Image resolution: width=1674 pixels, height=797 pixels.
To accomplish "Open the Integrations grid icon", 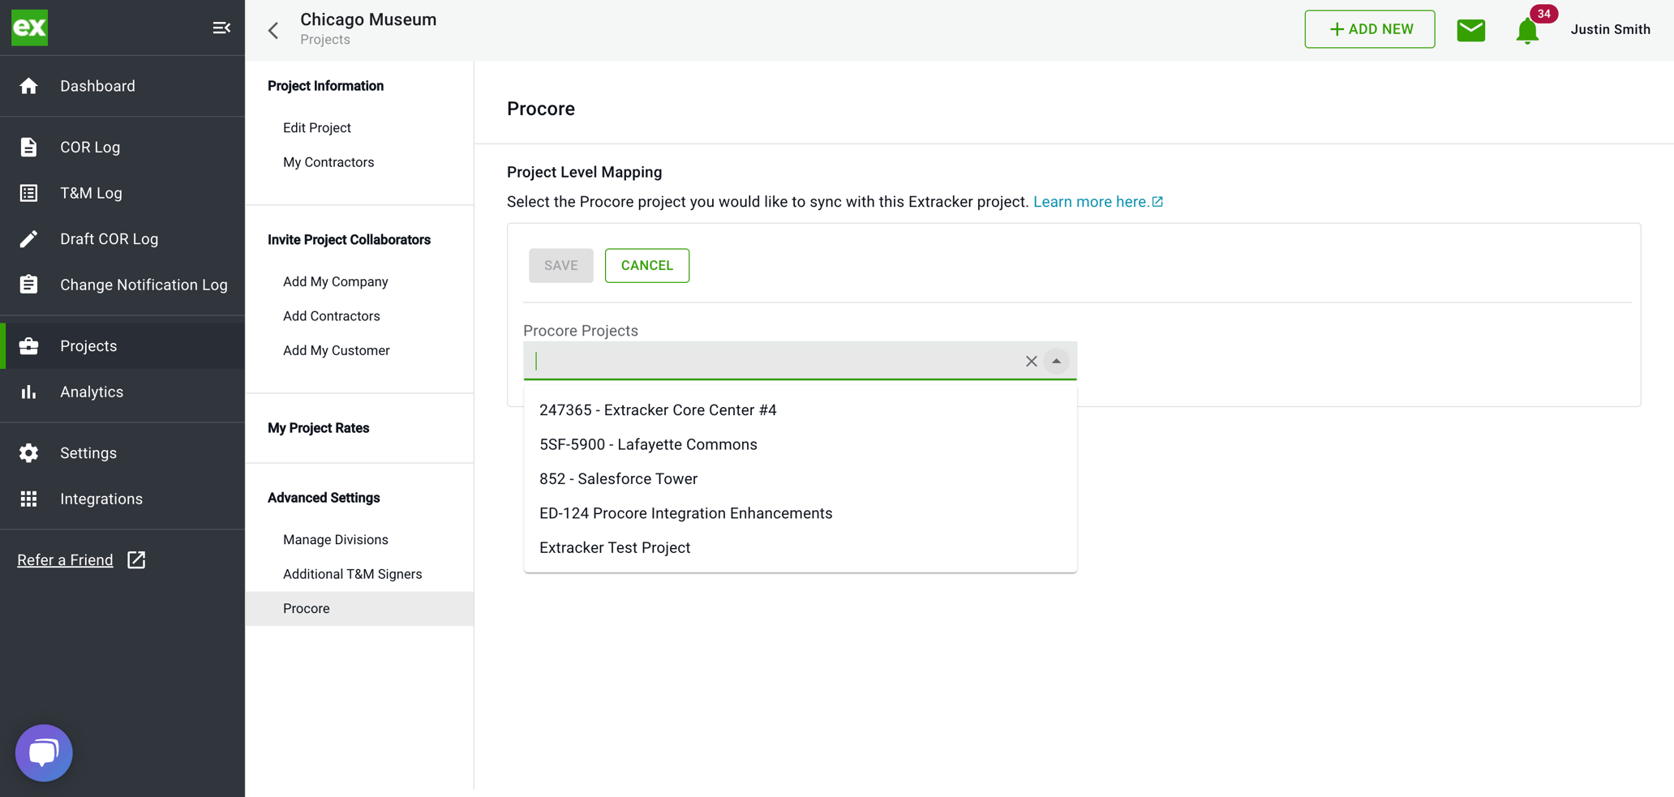I will pos(29,499).
